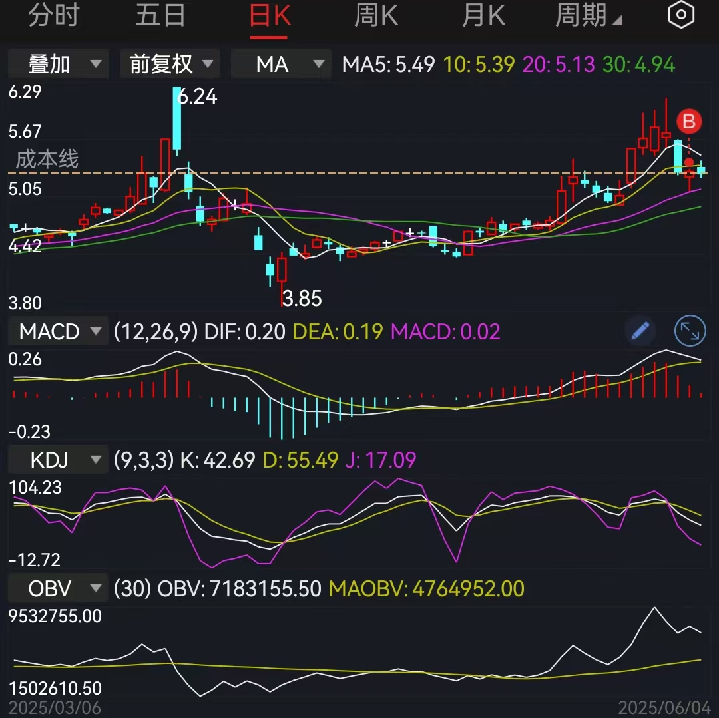Select the 周K weekly chart tab
The height and width of the screenshot is (718, 719).
click(375, 15)
